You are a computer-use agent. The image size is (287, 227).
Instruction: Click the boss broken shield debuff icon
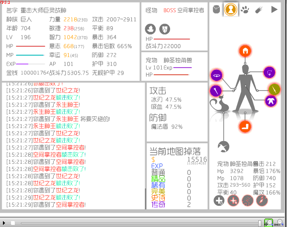165,29
